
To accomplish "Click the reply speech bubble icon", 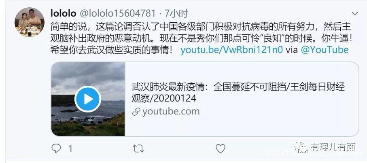I will pos(56,148).
